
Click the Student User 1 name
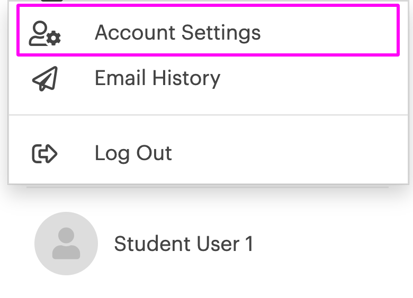pyautogui.click(x=184, y=244)
